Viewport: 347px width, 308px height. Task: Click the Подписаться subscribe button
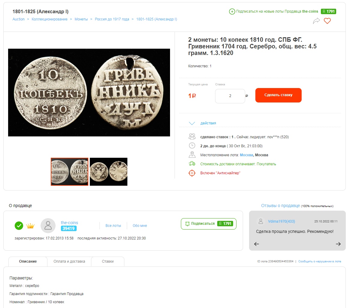209,224
